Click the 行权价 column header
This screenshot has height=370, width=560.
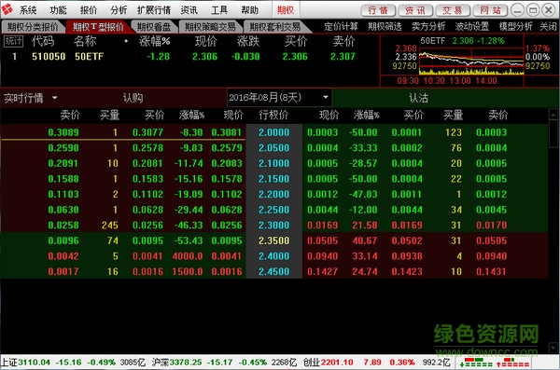tap(273, 115)
